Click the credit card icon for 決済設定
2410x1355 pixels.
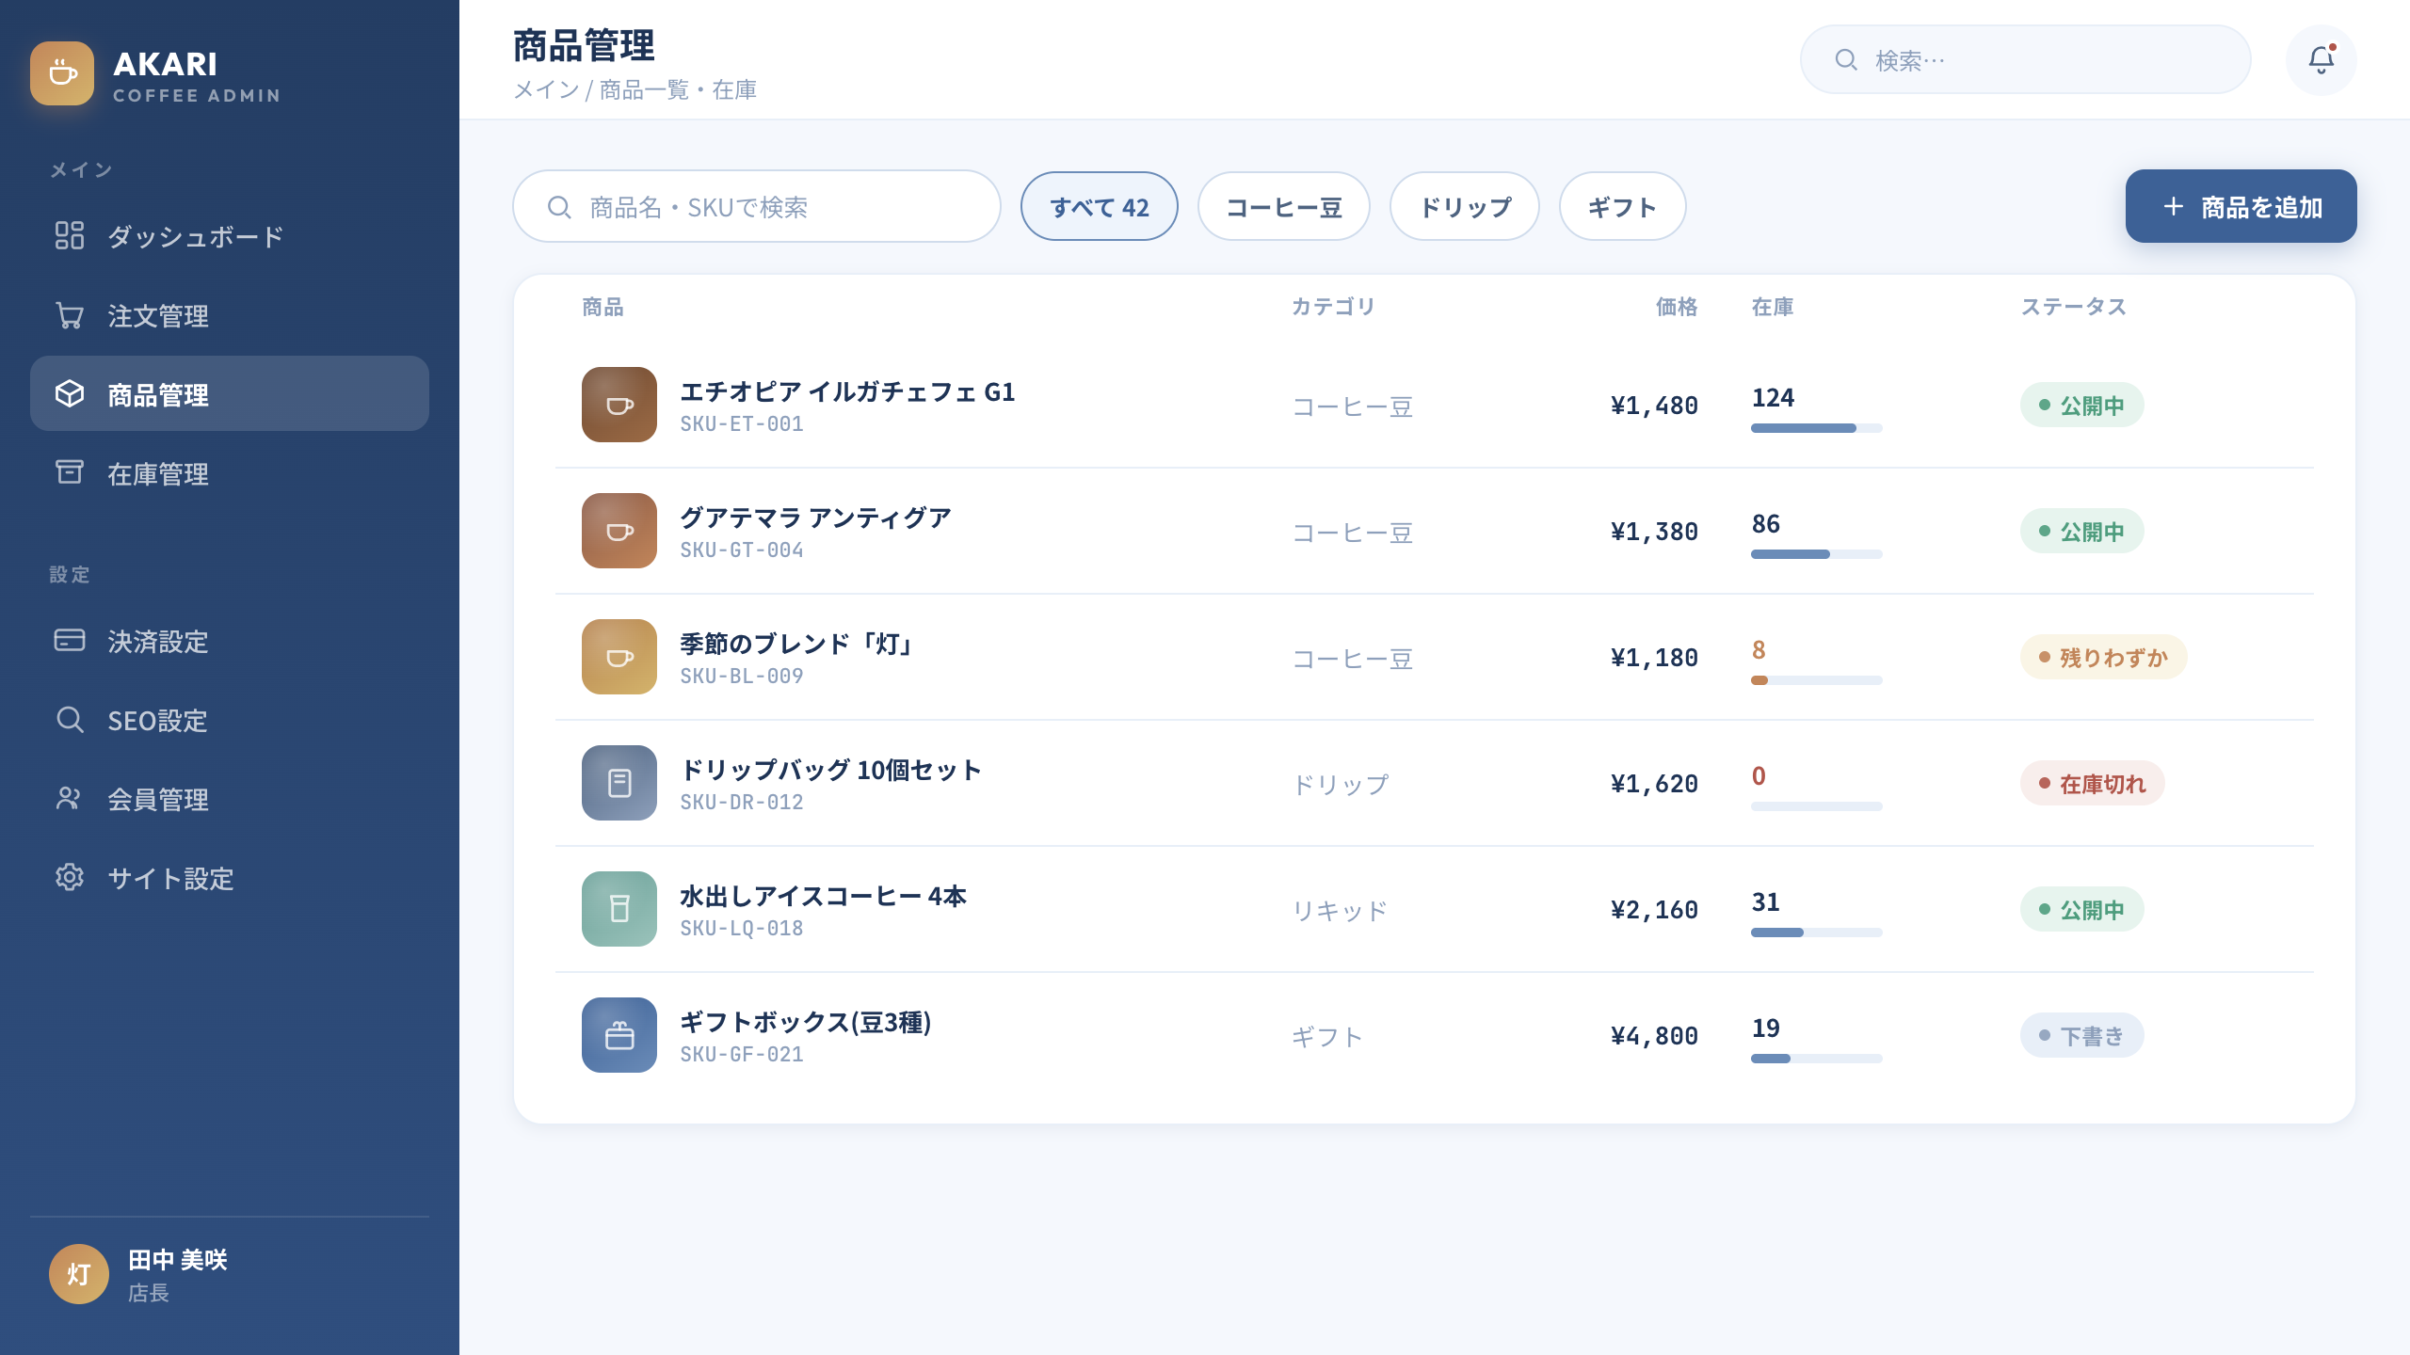(70, 640)
